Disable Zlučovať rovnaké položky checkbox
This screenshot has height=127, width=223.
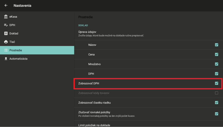coord(216,114)
